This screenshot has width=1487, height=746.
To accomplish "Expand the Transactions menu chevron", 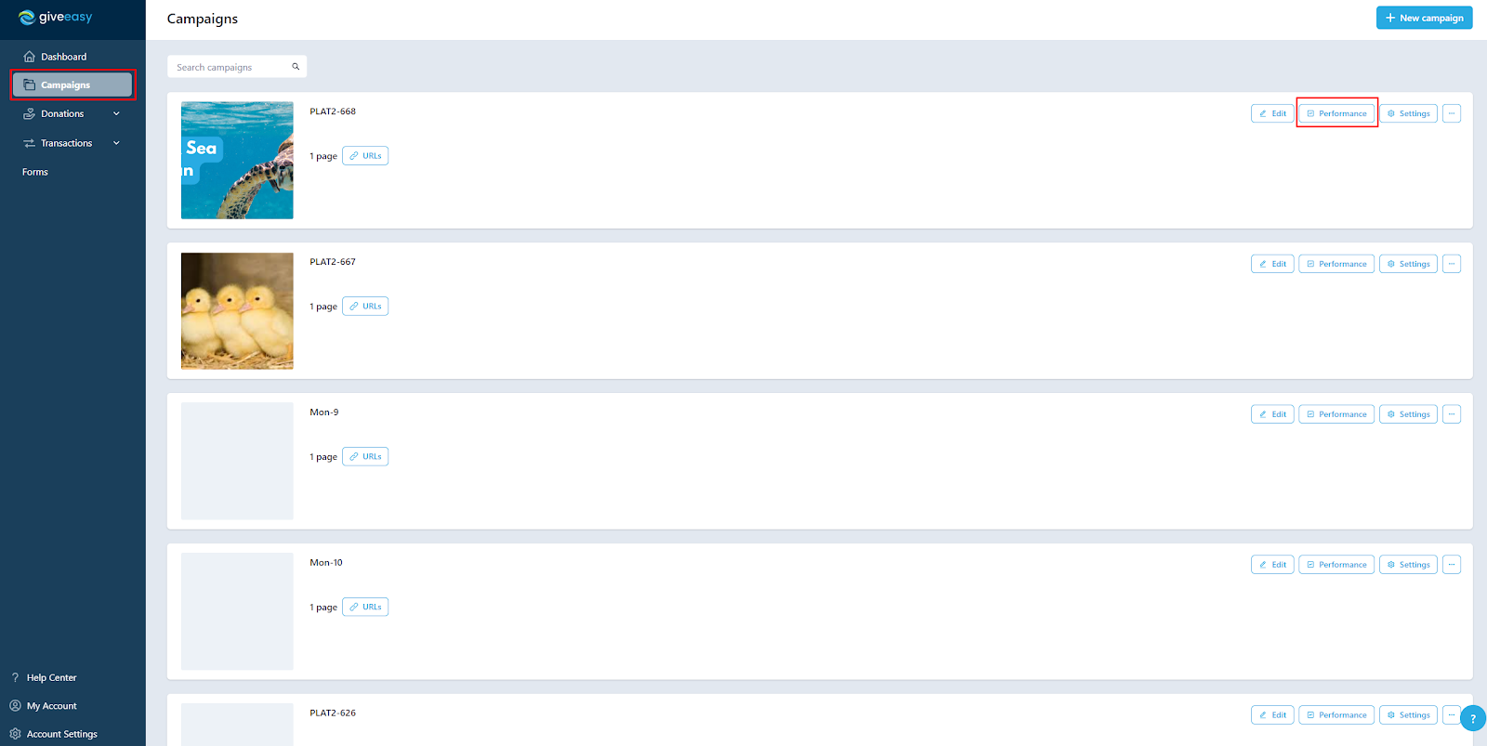I will [116, 143].
